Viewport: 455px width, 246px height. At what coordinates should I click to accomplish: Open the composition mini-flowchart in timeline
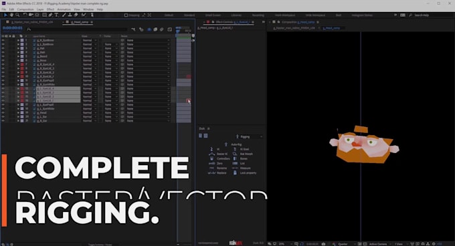point(133,29)
